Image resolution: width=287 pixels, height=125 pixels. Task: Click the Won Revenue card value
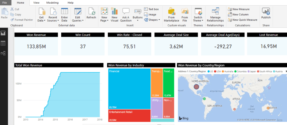pos(36,47)
